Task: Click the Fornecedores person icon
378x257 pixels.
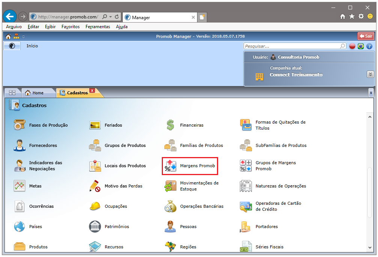Action: 20,145
